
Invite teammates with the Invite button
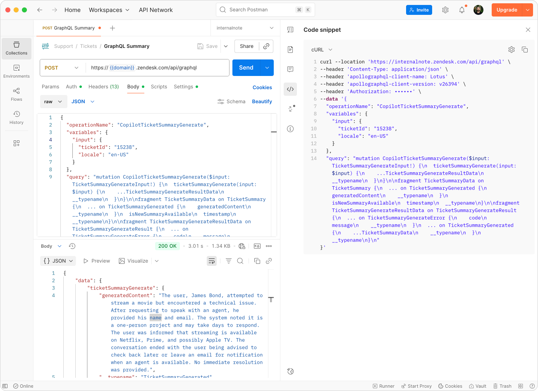pyautogui.click(x=419, y=10)
